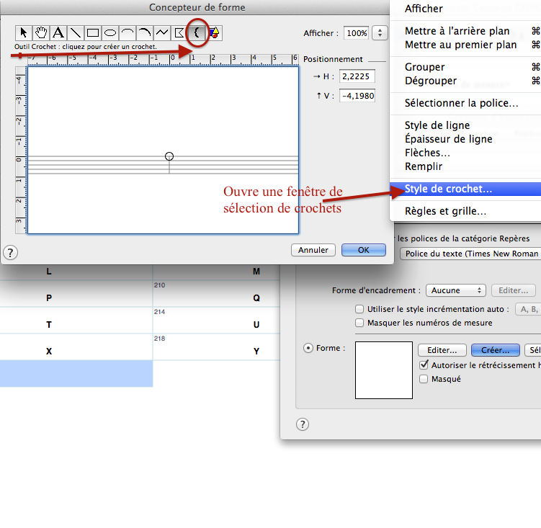
Task: Choose 'Règles et grille...' menu item
Action: [x=445, y=212]
